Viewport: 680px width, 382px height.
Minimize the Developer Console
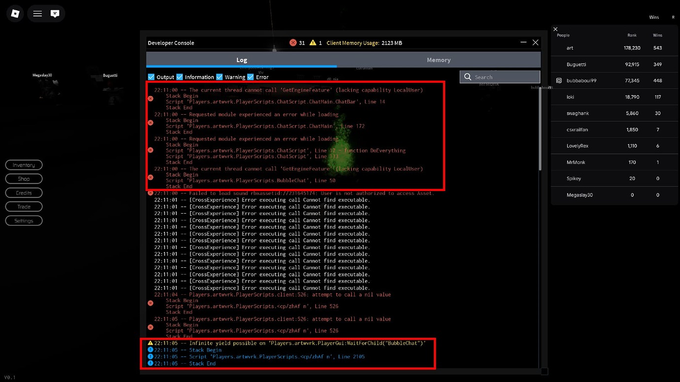click(523, 43)
